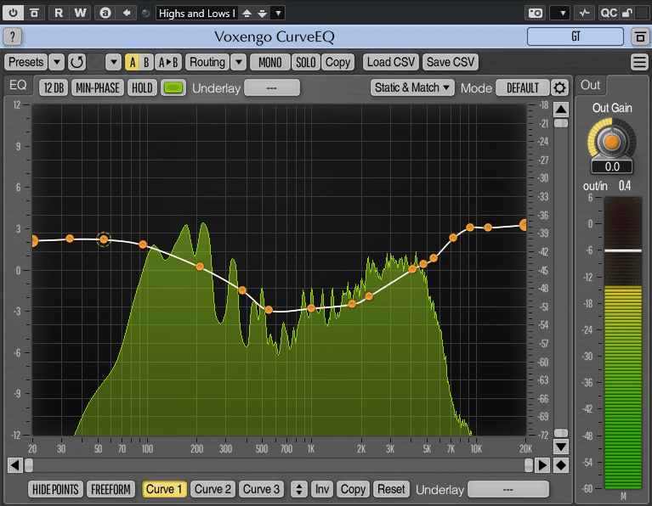Toggle FREEFORM drawing mode
This screenshot has height=506, width=652.
(111, 489)
